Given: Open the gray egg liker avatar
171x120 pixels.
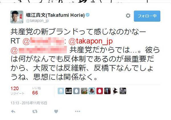Looking at the screenshot, I should pyautogui.click(x=76, y=91).
